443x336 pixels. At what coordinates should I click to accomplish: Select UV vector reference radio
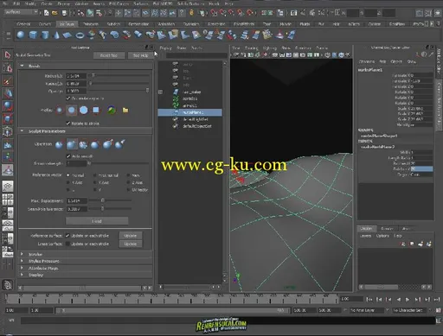coord(128,190)
